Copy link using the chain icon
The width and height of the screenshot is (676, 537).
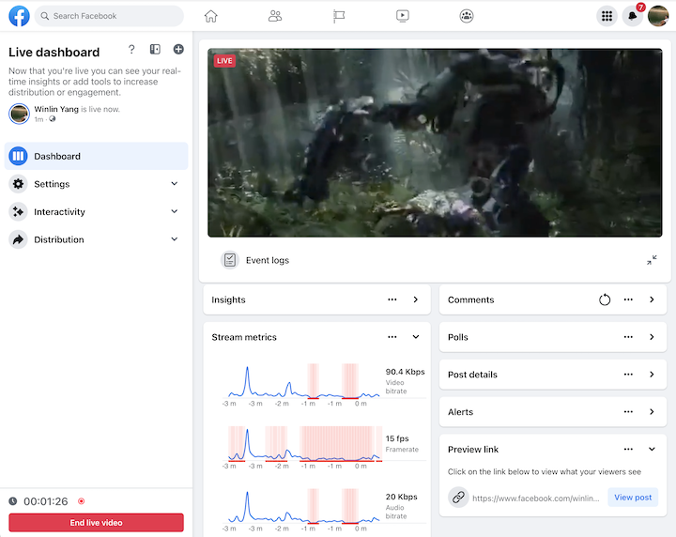pyautogui.click(x=458, y=498)
